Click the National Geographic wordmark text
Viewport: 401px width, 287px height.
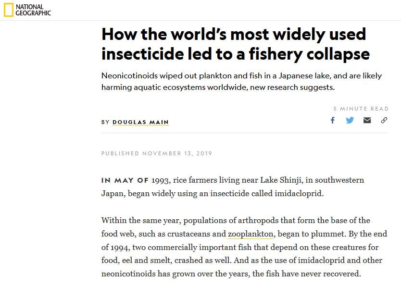[33, 10]
